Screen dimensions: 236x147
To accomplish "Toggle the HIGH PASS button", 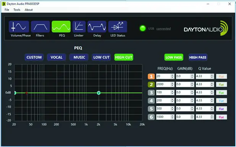I will point(198,57).
